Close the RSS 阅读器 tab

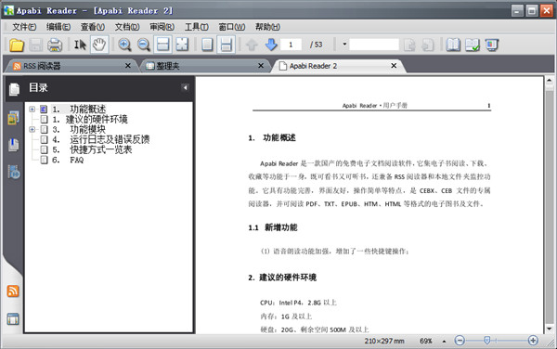pyautogui.click(x=128, y=66)
